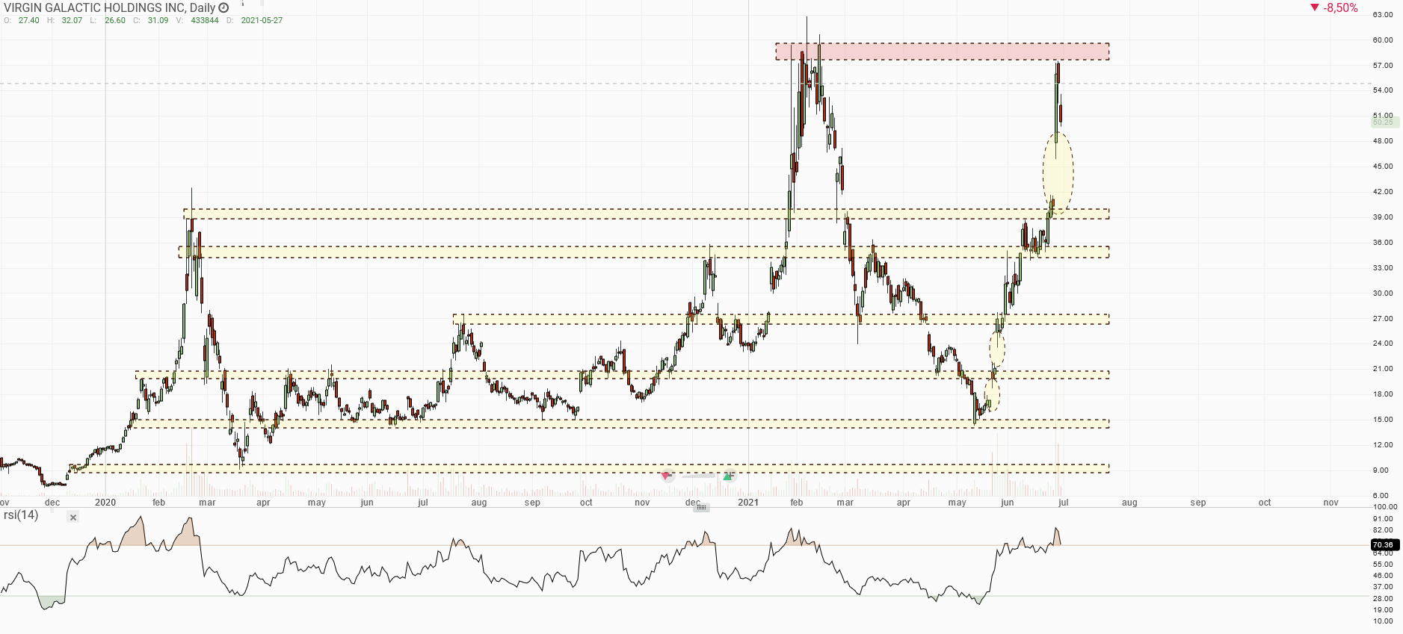Click the red resistance zone rectangle near 58
The height and width of the screenshot is (634, 1403).
coord(942,52)
